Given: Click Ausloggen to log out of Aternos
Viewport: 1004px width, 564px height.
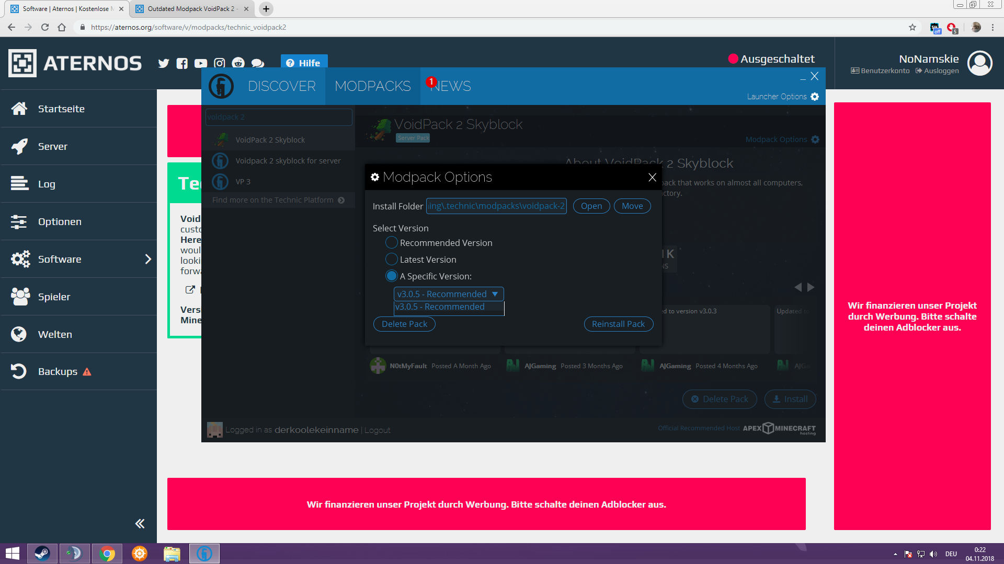Looking at the screenshot, I should (x=937, y=71).
